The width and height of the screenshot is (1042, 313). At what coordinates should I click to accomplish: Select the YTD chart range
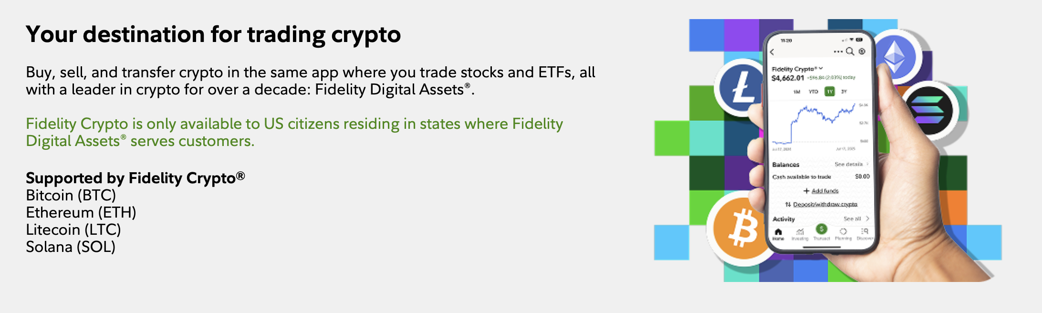813,92
